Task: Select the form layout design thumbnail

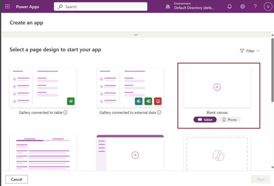Action: pyautogui.click(x=43, y=153)
